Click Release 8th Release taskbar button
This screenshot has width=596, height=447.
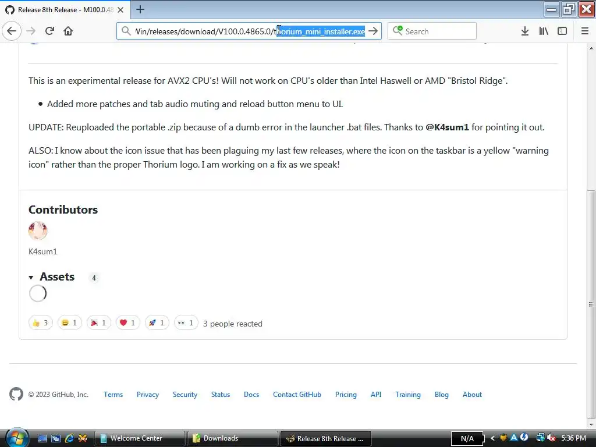pyautogui.click(x=325, y=438)
